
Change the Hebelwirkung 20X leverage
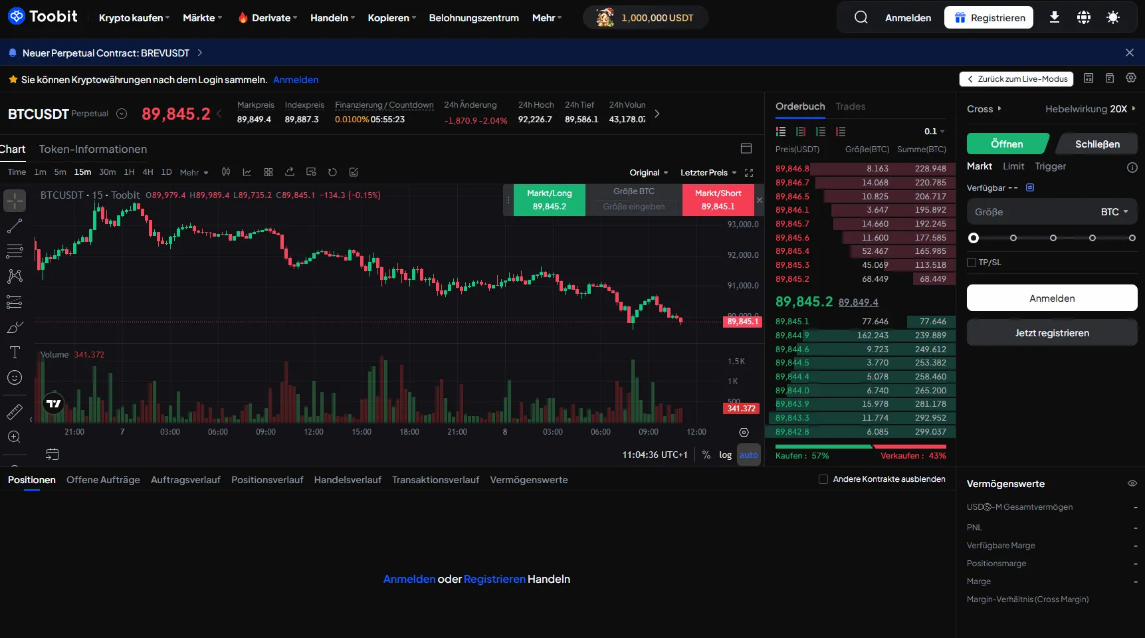(1091, 109)
